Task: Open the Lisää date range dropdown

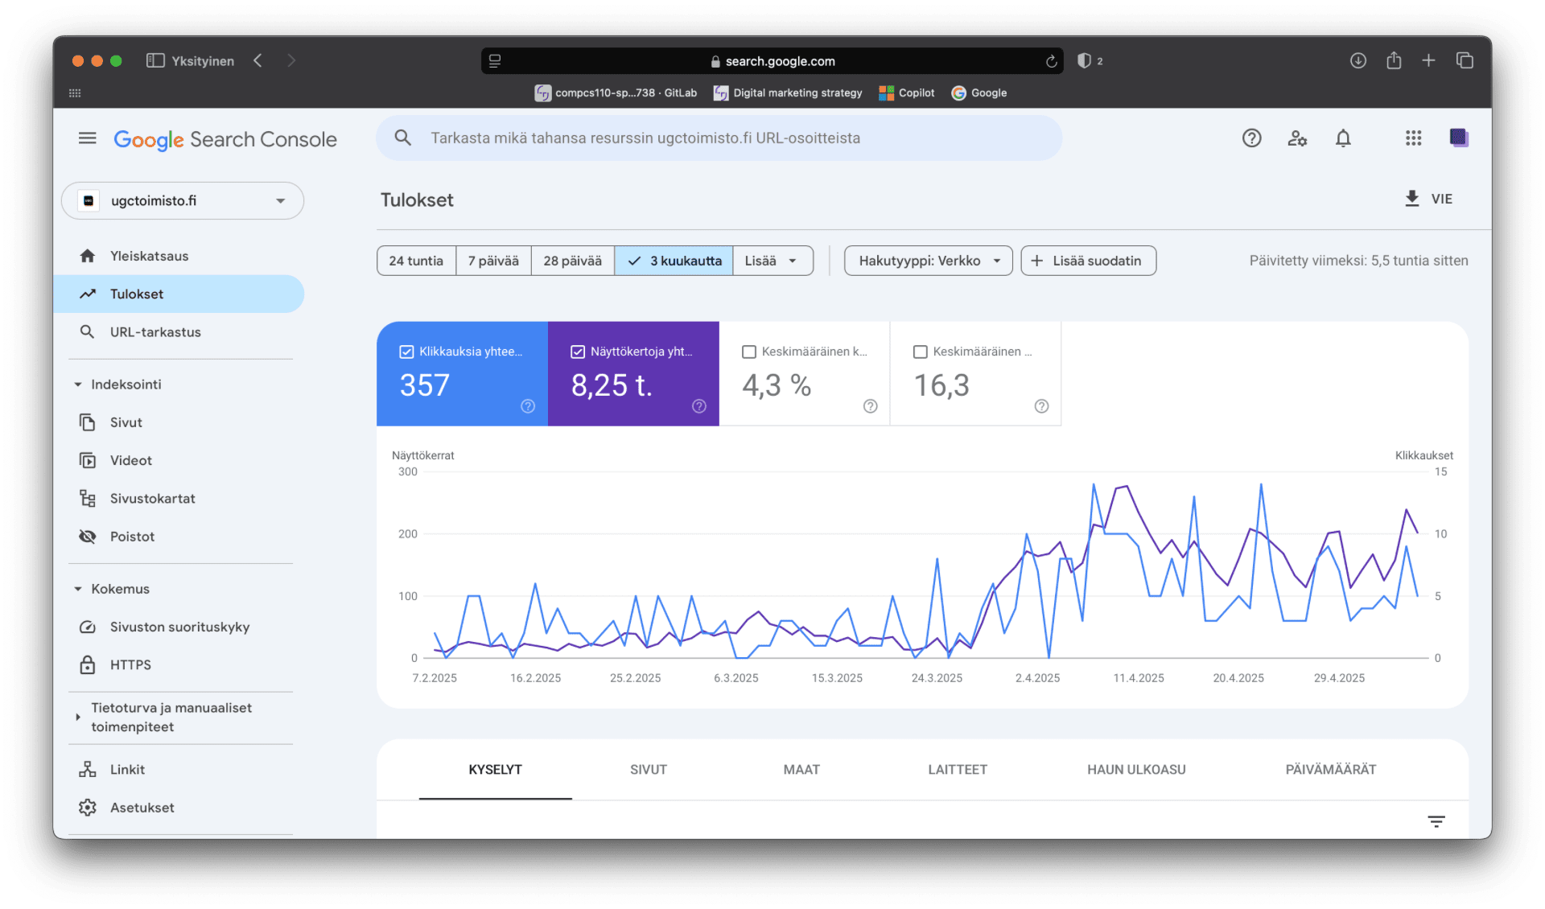Action: (771, 261)
